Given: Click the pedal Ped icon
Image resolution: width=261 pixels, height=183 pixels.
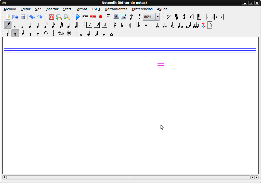Looking at the screenshot, I should 61,33.
